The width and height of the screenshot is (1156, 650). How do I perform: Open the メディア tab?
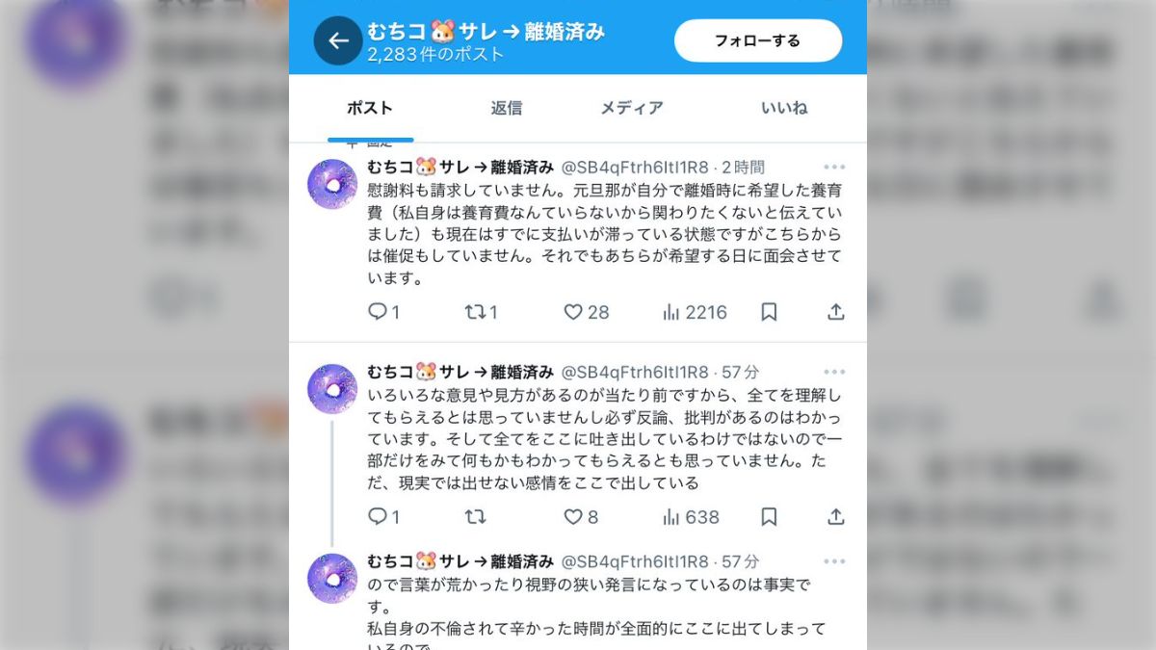coord(632,108)
